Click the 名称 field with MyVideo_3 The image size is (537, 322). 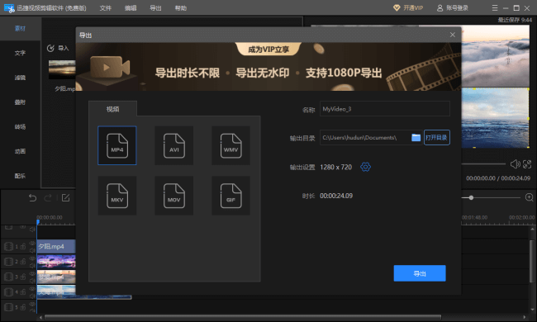[385, 109]
